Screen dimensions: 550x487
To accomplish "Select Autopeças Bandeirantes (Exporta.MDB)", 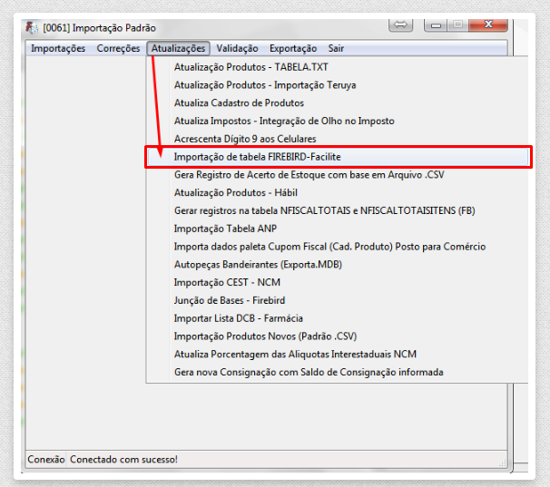I will tap(337, 265).
